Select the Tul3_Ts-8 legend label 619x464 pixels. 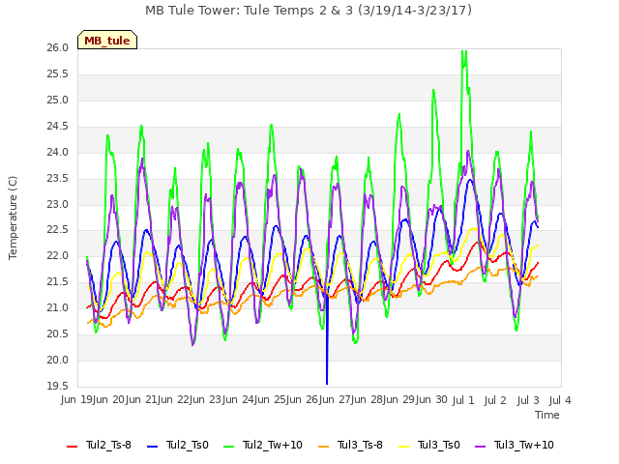click(360, 445)
